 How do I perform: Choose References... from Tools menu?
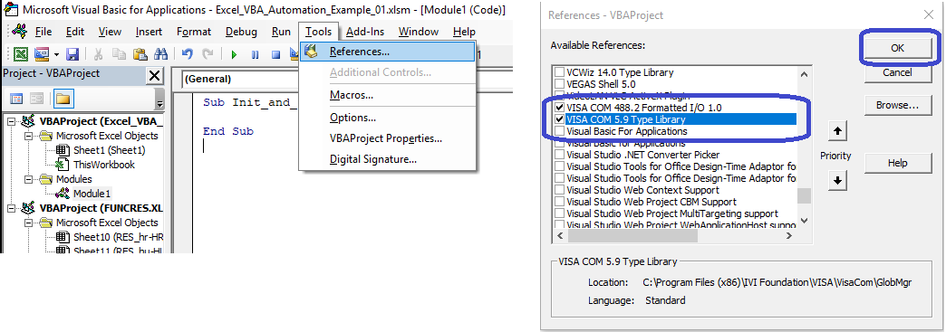click(x=388, y=52)
